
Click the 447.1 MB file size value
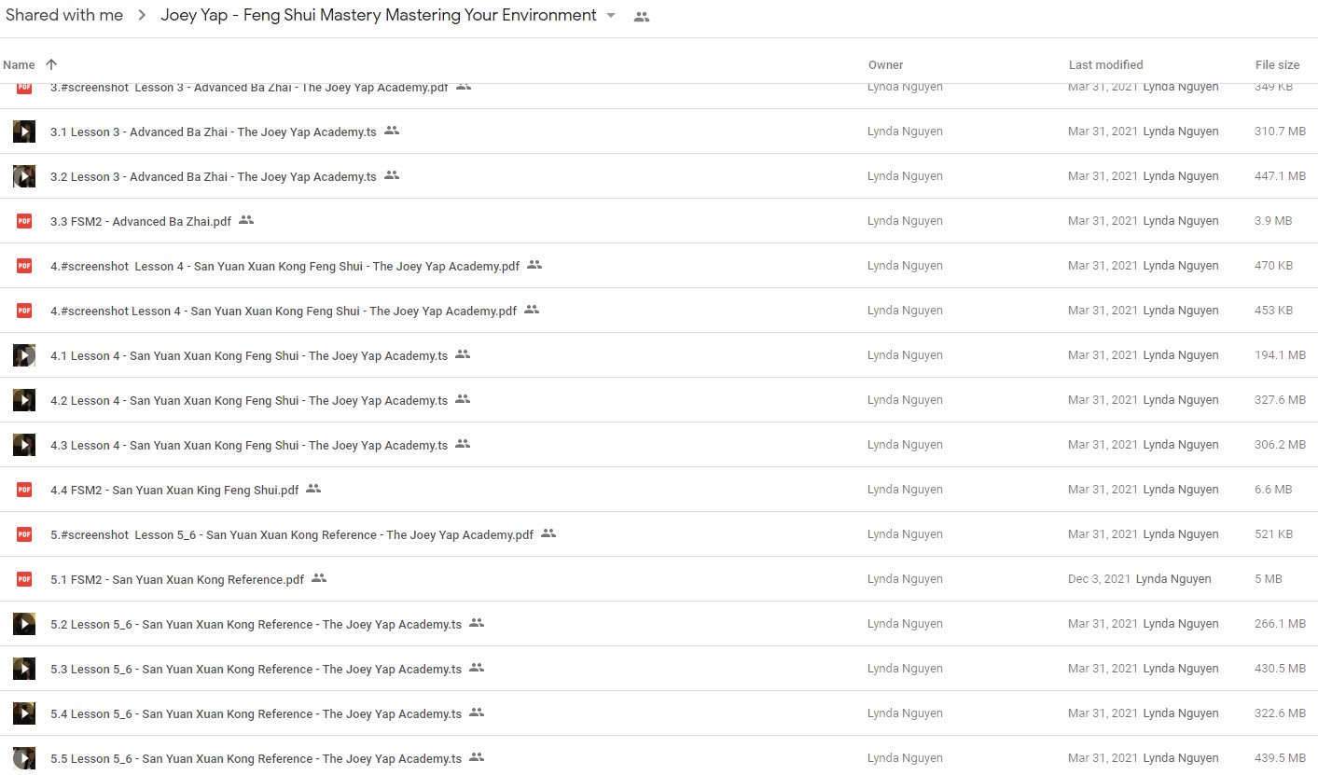1280,176
